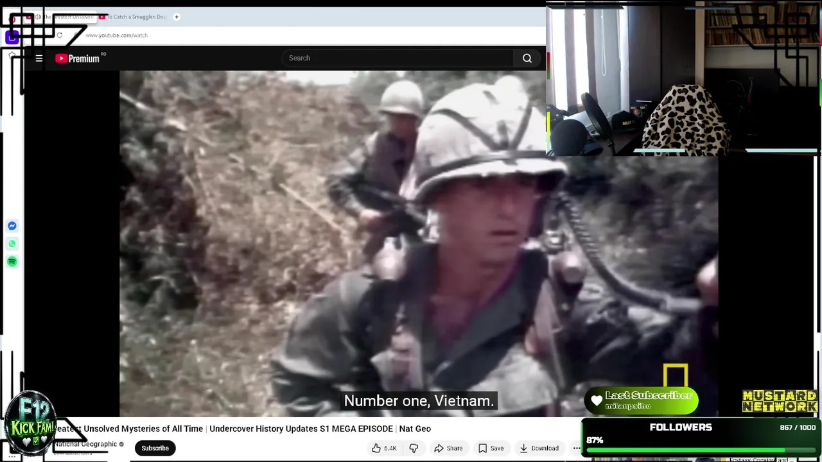Open the YouTube hamburger guide menu

(x=39, y=58)
